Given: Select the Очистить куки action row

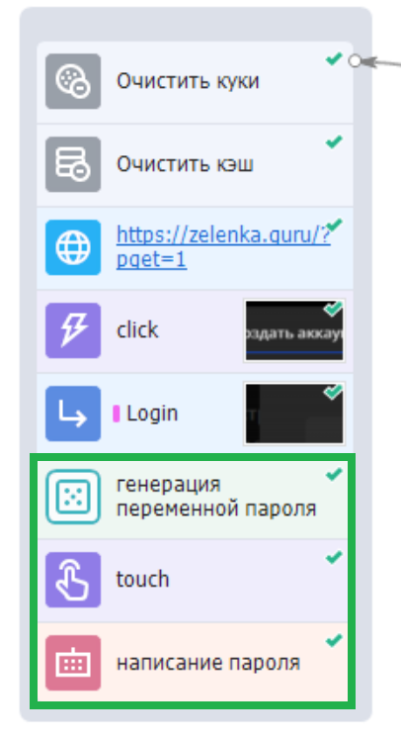Looking at the screenshot, I should coord(195,82).
